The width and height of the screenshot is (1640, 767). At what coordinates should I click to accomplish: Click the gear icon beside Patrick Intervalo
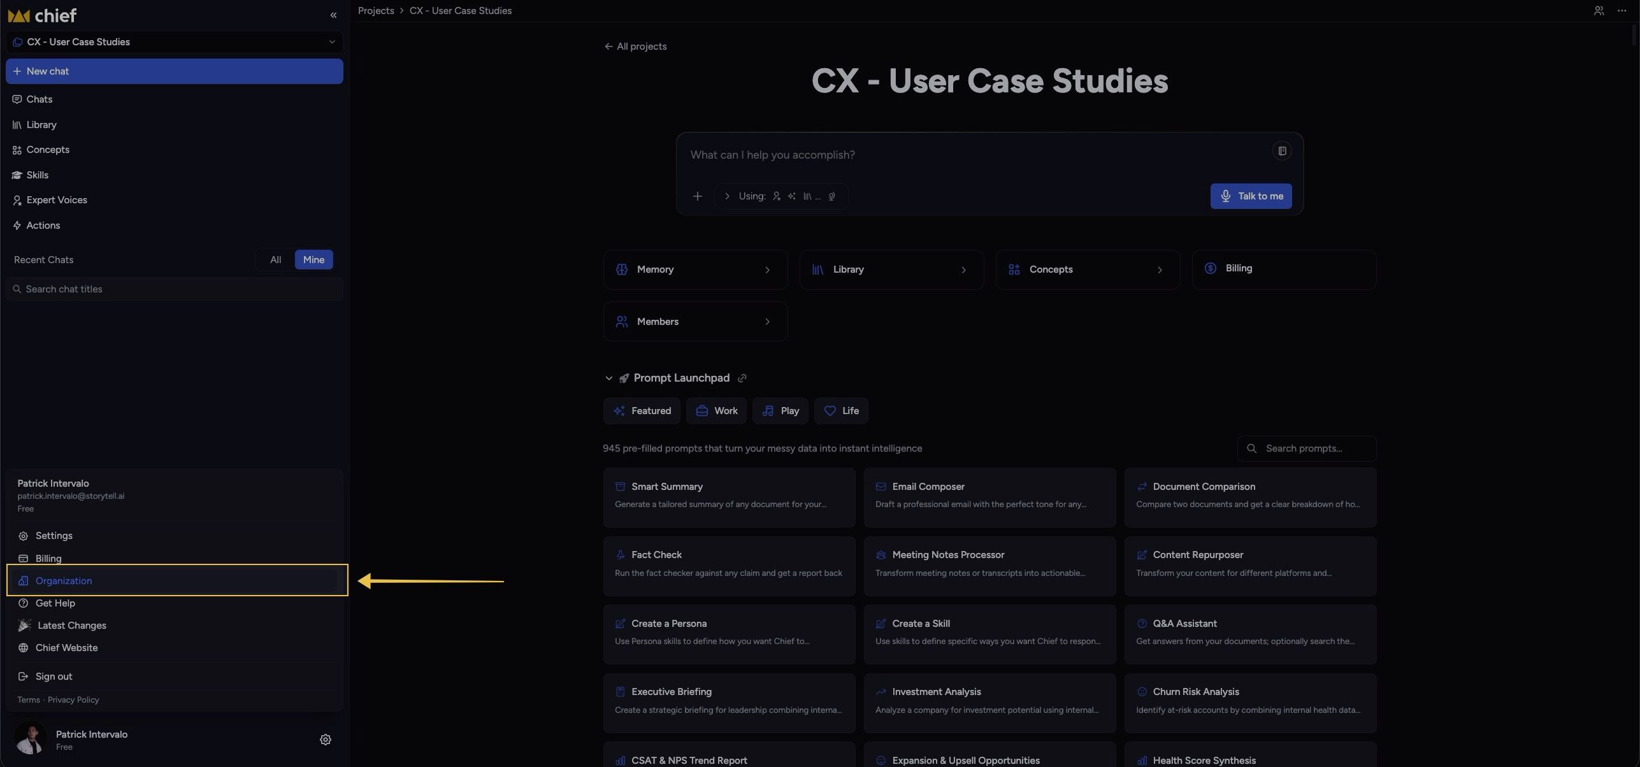pos(325,740)
